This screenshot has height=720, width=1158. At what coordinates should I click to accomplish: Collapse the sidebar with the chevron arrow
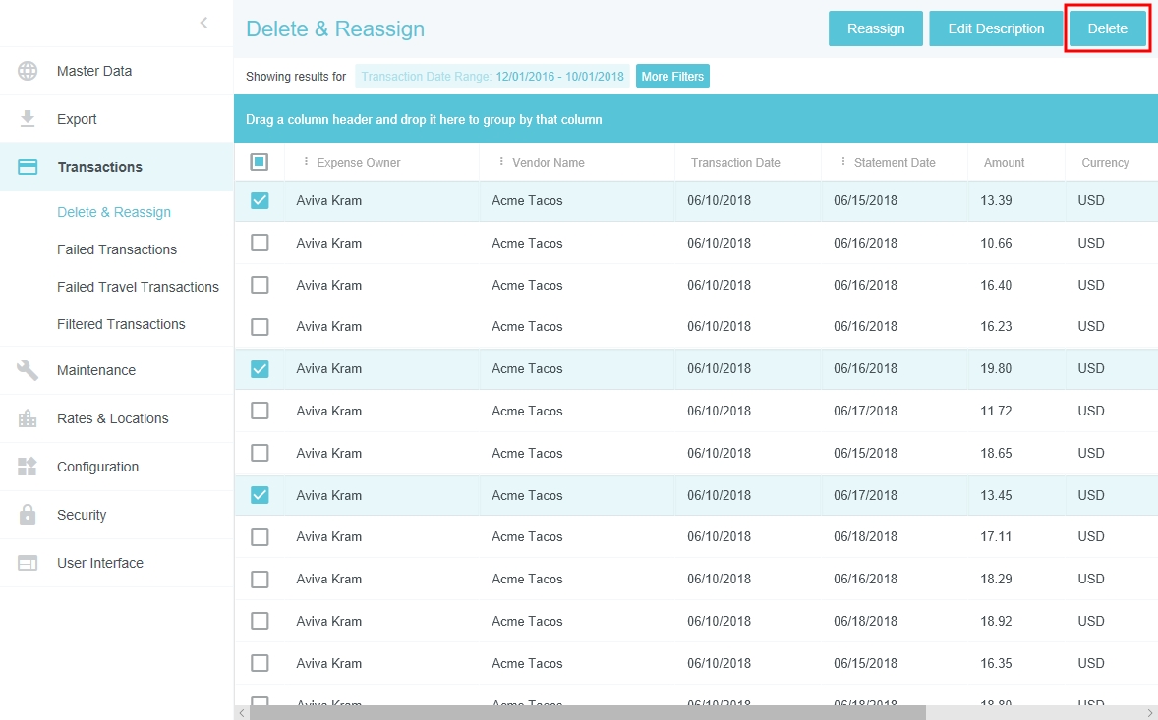click(x=203, y=23)
